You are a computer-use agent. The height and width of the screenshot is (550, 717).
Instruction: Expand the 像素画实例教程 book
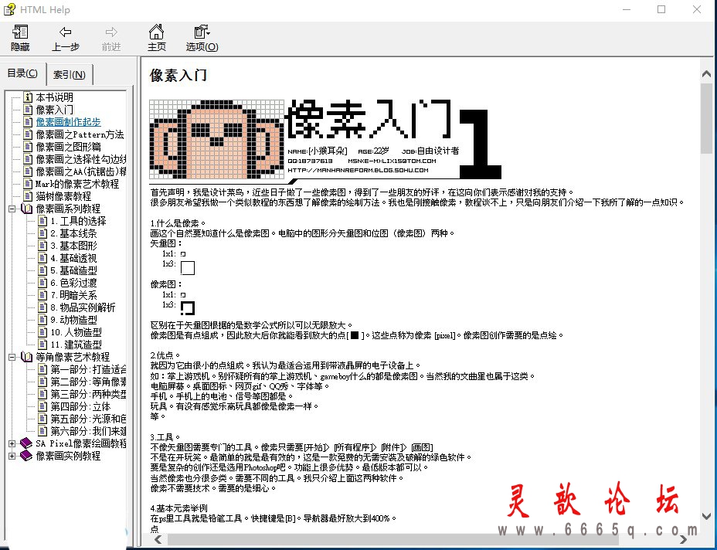click(12, 455)
